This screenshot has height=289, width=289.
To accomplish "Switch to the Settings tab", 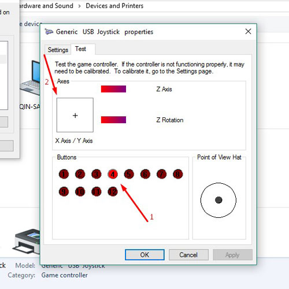I will click(58, 50).
